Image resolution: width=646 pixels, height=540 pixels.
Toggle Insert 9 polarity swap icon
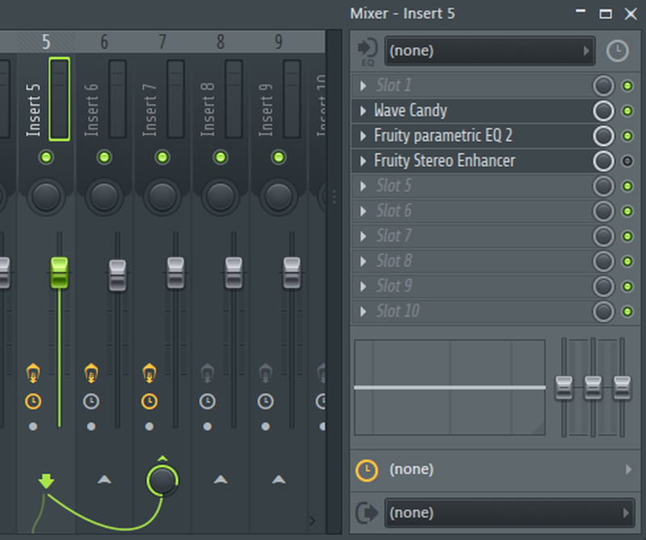point(266,373)
